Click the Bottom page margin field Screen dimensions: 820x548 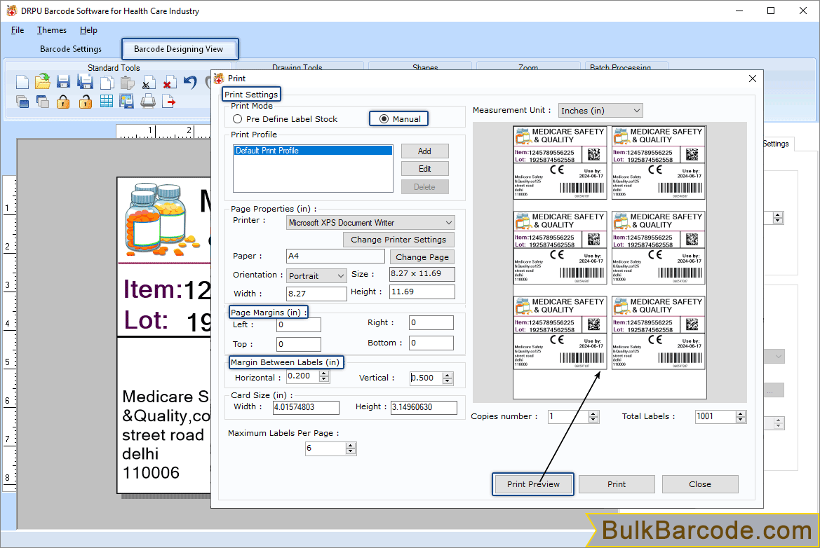pos(431,343)
